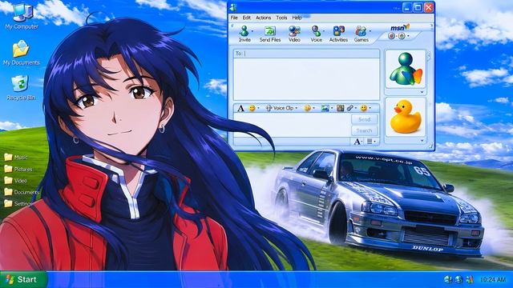Open the paperclip dropdown arrow

click(356, 108)
